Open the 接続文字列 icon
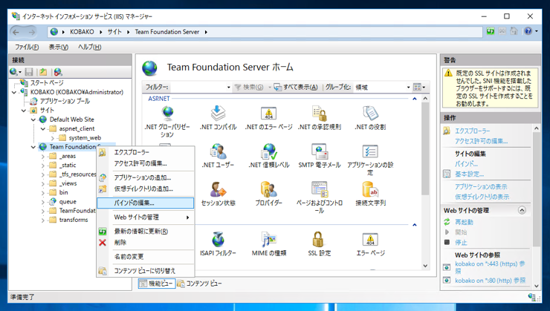This screenshot has width=550, height=311. click(x=370, y=193)
